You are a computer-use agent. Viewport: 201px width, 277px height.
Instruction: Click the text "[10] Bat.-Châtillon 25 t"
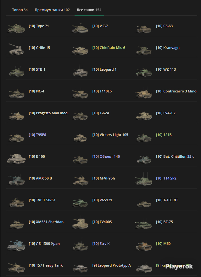175,156
